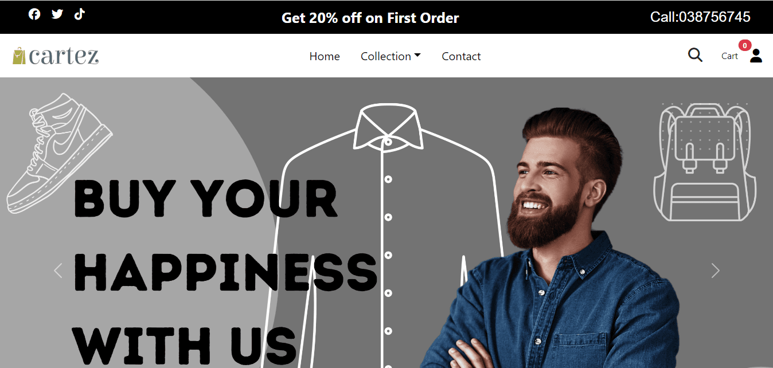This screenshot has width=773, height=368.
Task: Click the Call:038756745 phone number
Action: coord(700,17)
